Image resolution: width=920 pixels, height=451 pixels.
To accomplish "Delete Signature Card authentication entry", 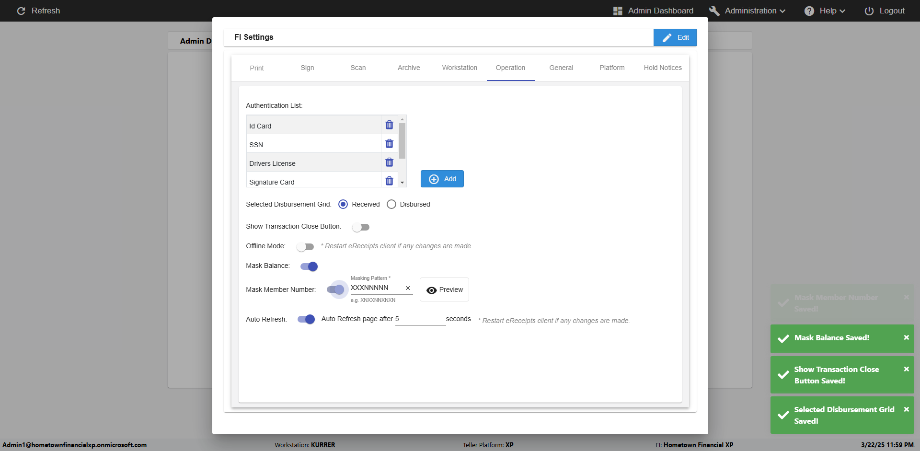I will tap(389, 181).
